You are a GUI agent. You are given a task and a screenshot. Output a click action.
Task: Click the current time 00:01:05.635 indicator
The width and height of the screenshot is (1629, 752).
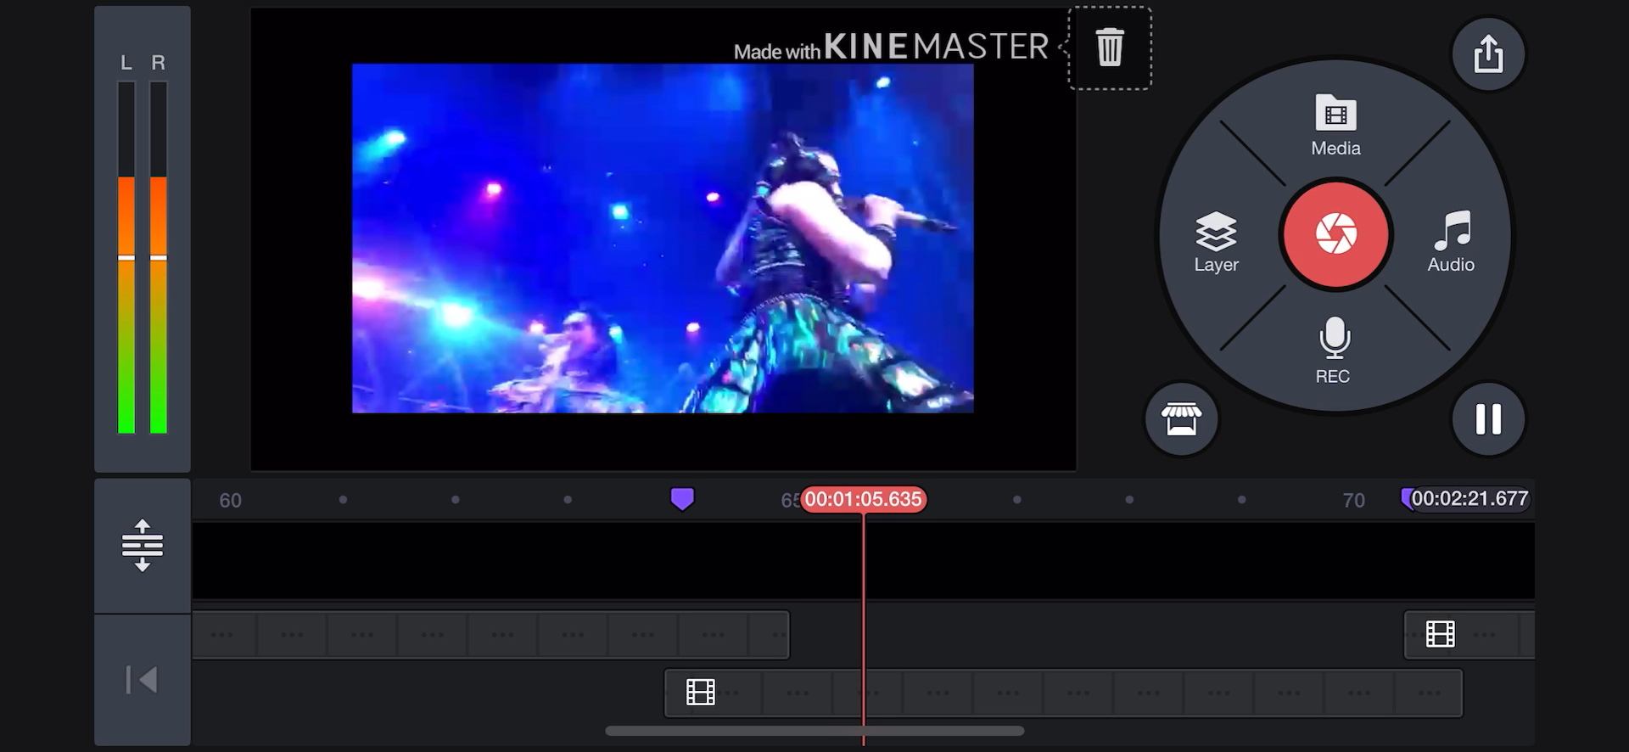863,499
